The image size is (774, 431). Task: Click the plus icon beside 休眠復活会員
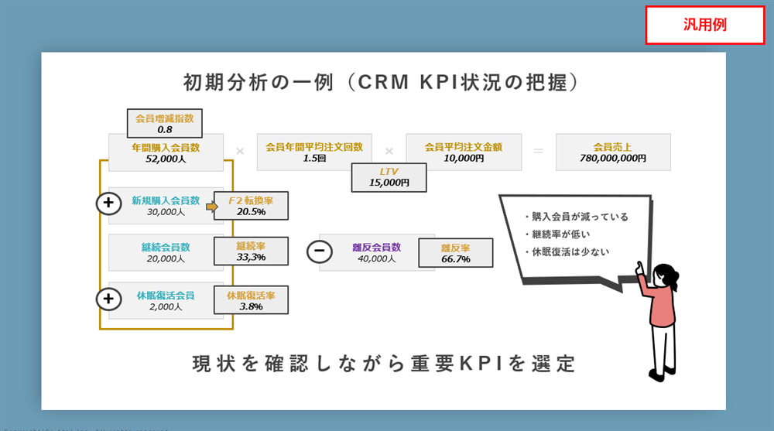(108, 299)
